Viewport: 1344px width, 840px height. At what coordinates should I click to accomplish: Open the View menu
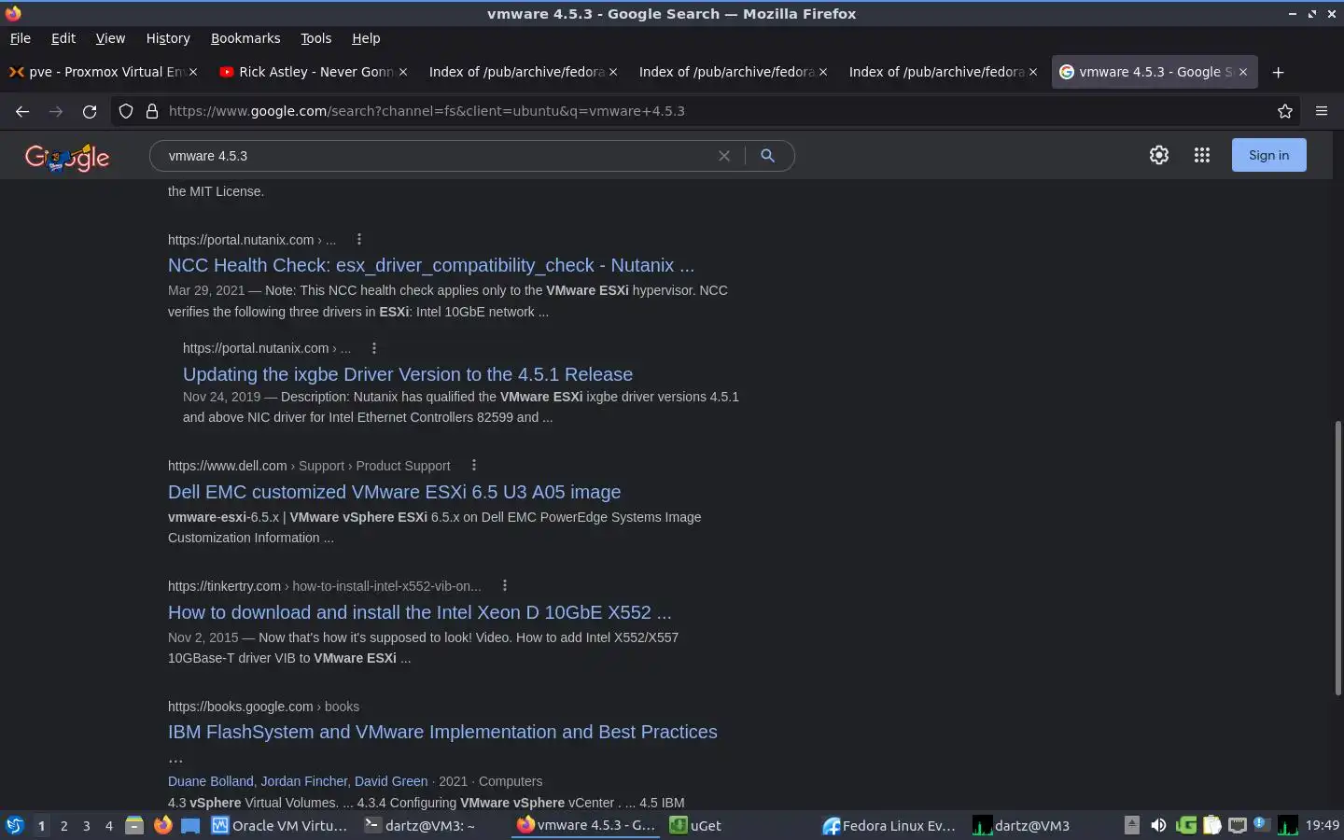(x=110, y=38)
